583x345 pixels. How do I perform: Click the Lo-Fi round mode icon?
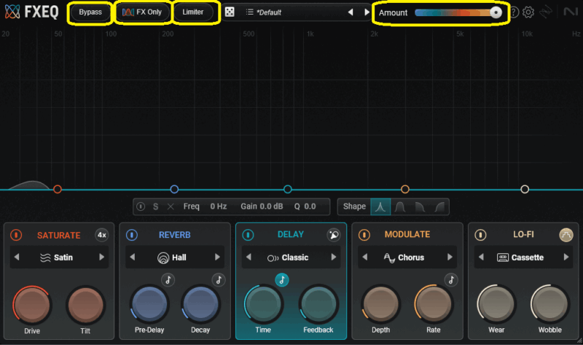566,235
